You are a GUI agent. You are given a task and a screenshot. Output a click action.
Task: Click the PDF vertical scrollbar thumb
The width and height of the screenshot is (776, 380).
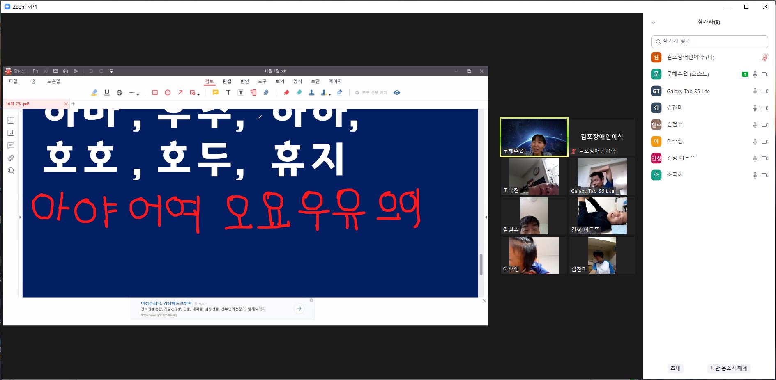pos(481,265)
